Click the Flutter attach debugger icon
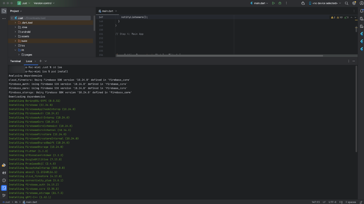Screen dimensions: 364x204 click(303, 3)
